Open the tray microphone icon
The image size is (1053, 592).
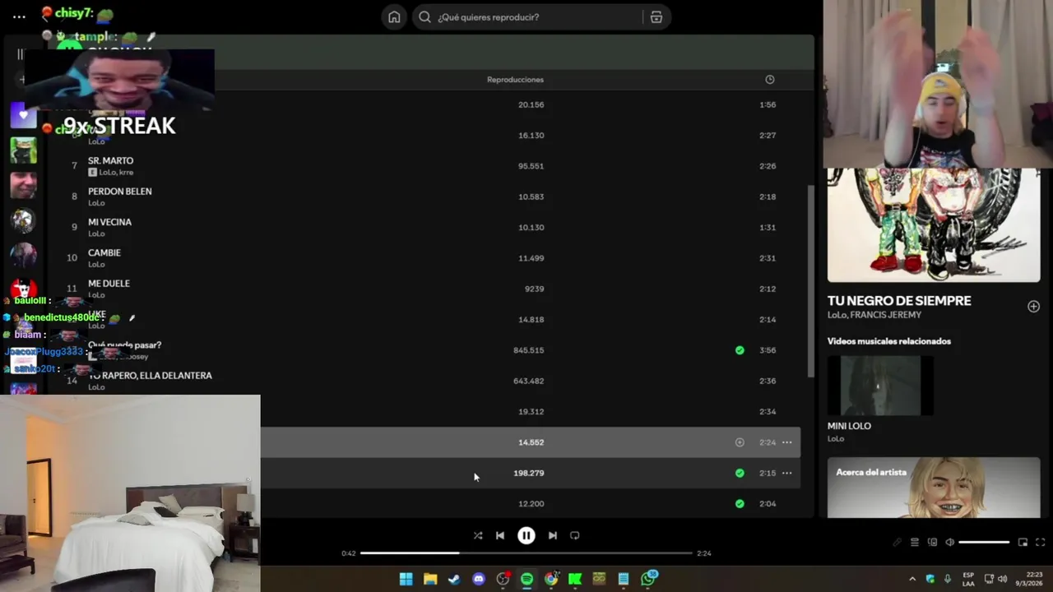pyautogui.click(x=948, y=579)
